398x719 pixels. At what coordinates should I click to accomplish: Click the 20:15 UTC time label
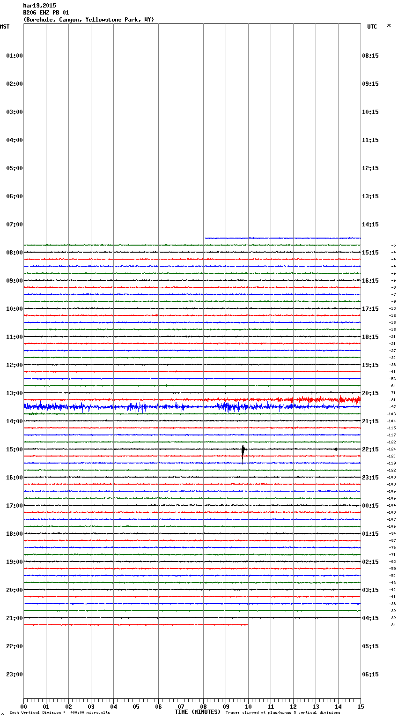(x=370, y=393)
